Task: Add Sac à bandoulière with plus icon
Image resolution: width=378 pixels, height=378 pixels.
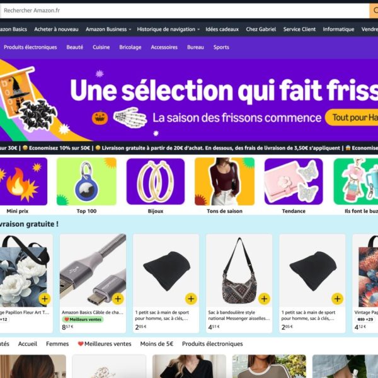Action: 264,299
